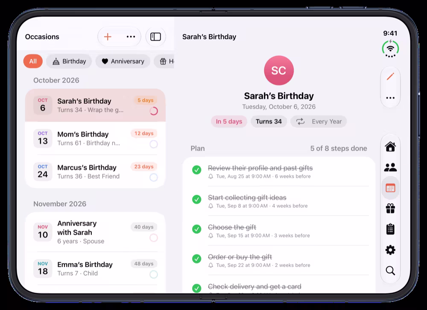Select the calendar Occasions nav icon
The height and width of the screenshot is (310, 427).
click(390, 188)
